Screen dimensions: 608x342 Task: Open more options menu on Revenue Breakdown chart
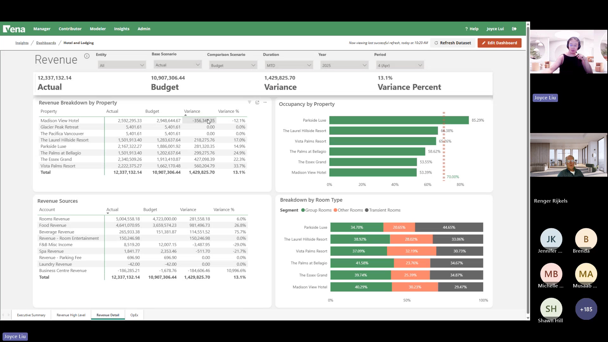pyautogui.click(x=265, y=102)
